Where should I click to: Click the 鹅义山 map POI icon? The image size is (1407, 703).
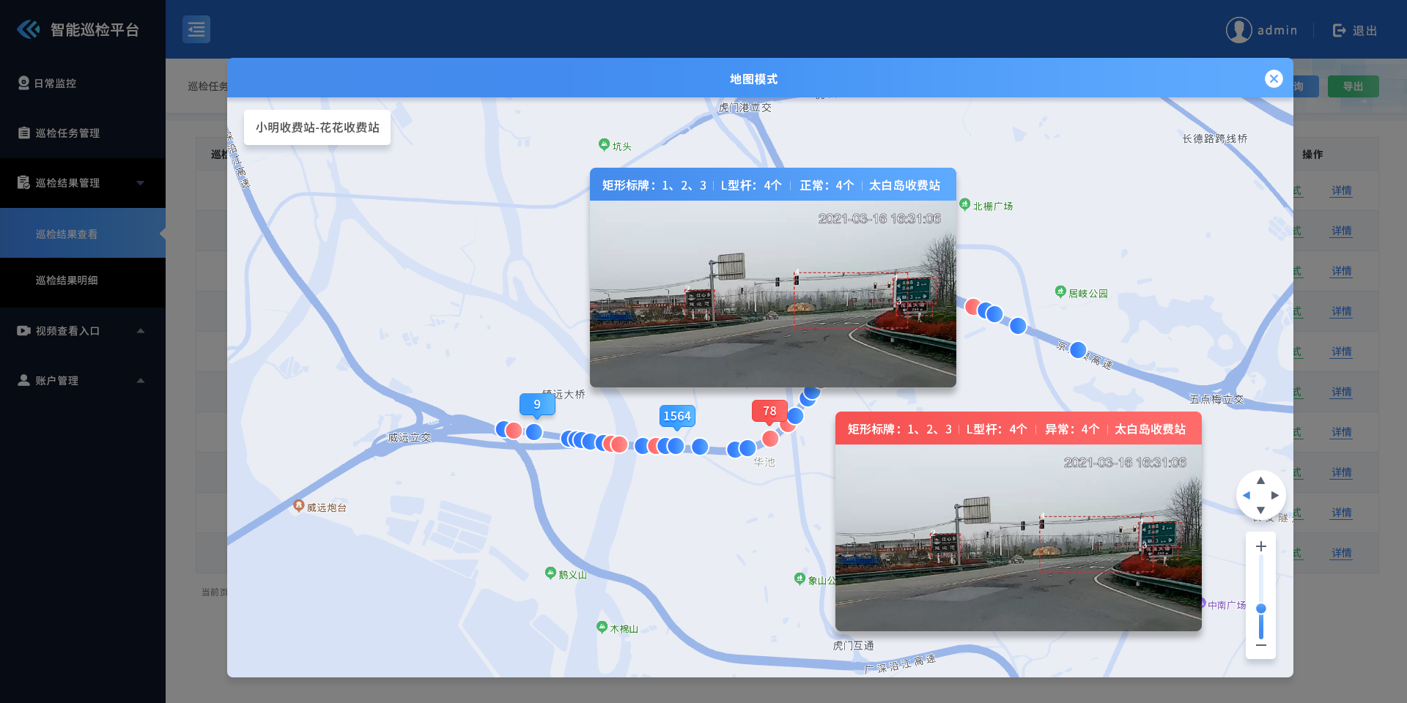[x=550, y=573]
